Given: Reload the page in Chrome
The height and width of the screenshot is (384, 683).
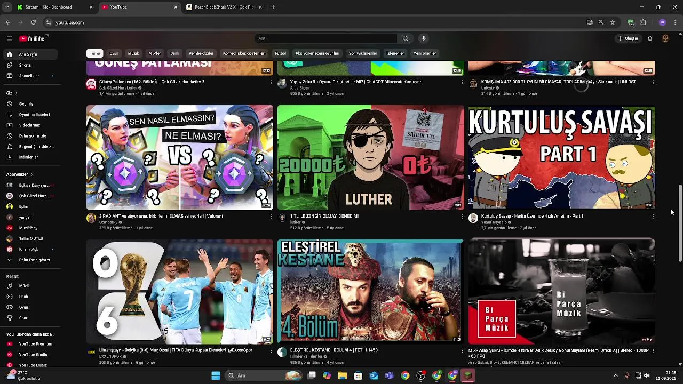Looking at the screenshot, I should [x=34, y=22].
